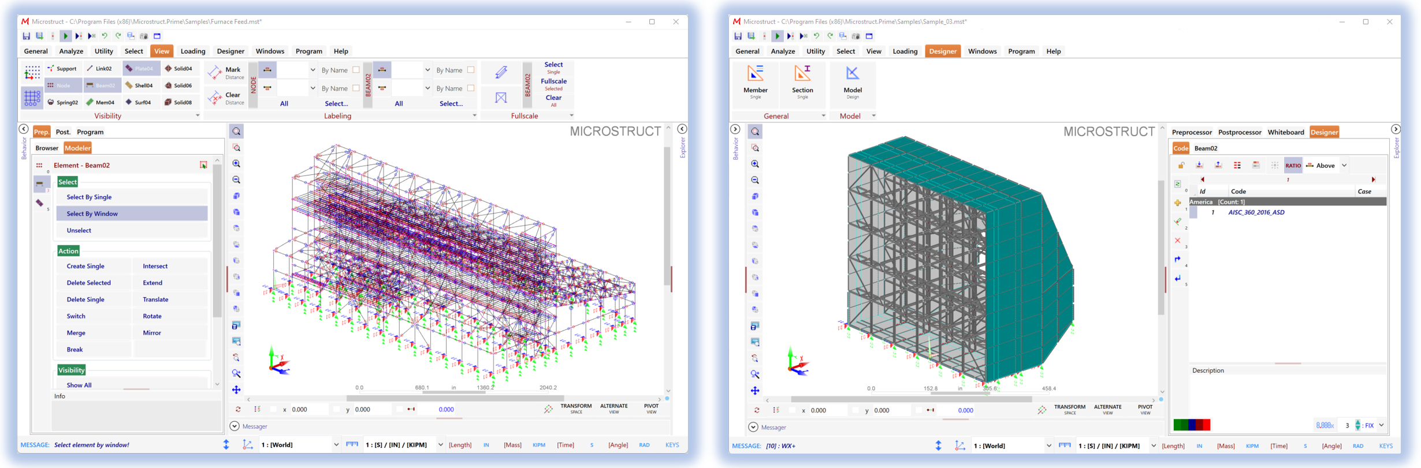This screenshot has width=1421, height=468.
Task: Toggle Support visibility
Action: tap(62, 69)
